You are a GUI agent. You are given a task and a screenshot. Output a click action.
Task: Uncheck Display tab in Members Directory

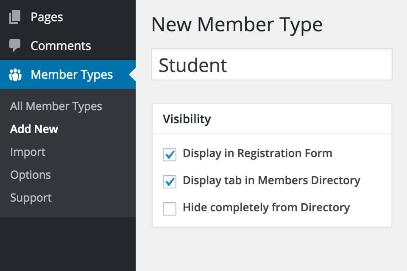pyautogui.click(x=170, y=182)
